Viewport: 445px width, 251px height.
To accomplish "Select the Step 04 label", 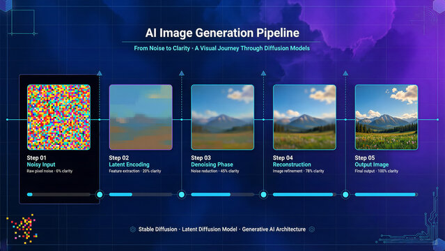I will pos(283,158).
